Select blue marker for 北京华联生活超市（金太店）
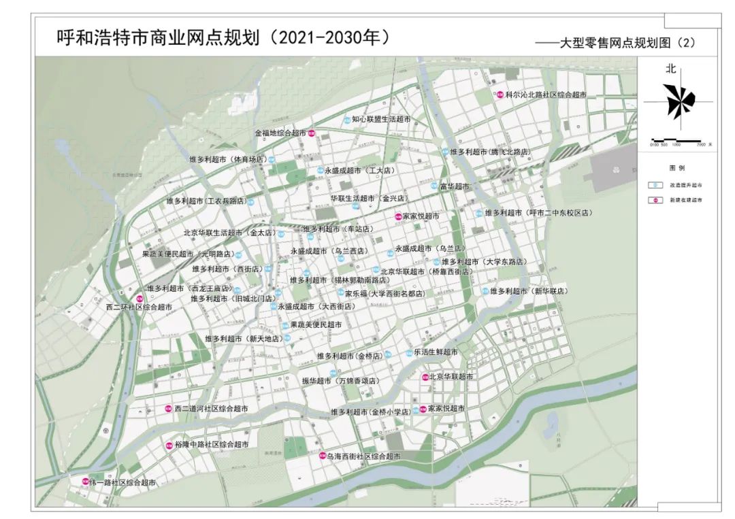This screenshot has width=735, height=519. (281, 234)
